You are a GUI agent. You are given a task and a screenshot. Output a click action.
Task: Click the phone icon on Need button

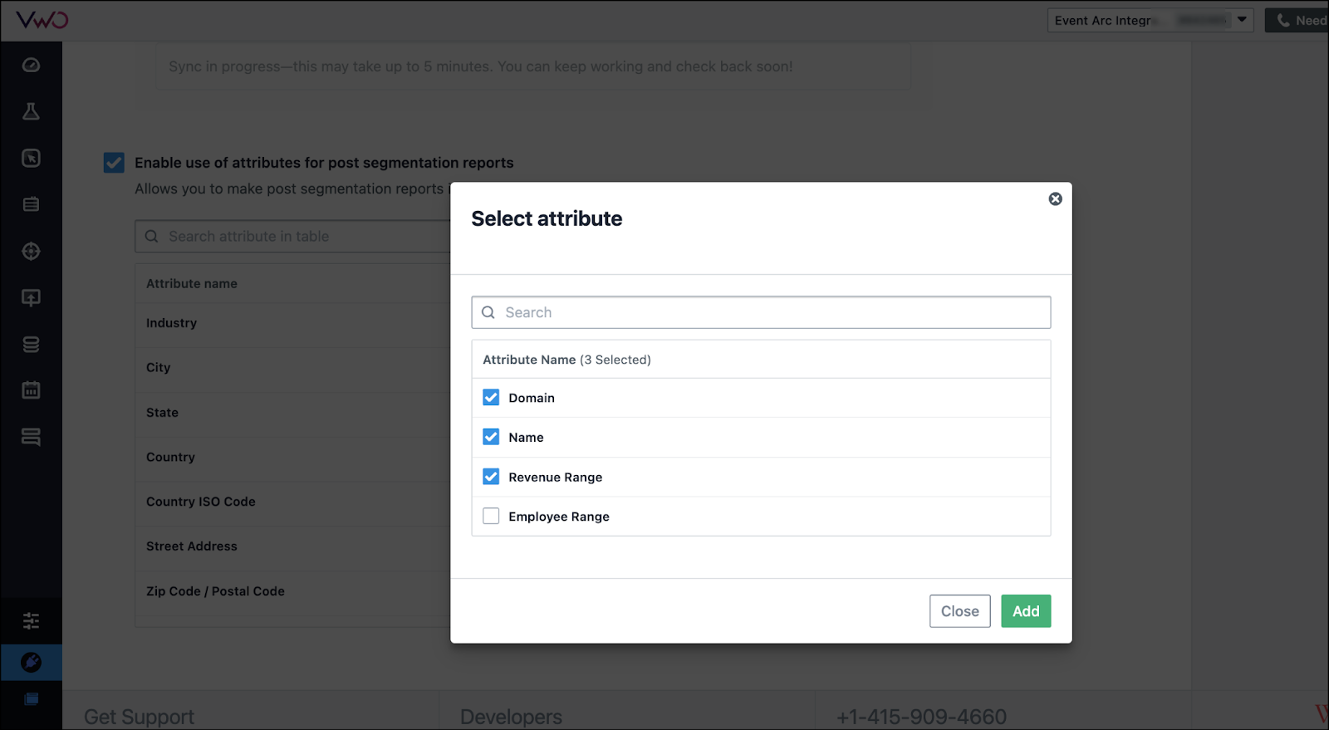click(1283, 20)
